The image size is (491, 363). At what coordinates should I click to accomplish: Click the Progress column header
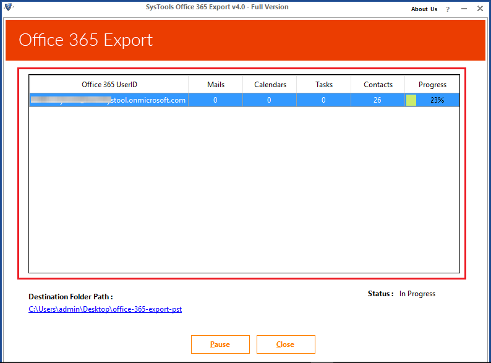pos(432,85)
